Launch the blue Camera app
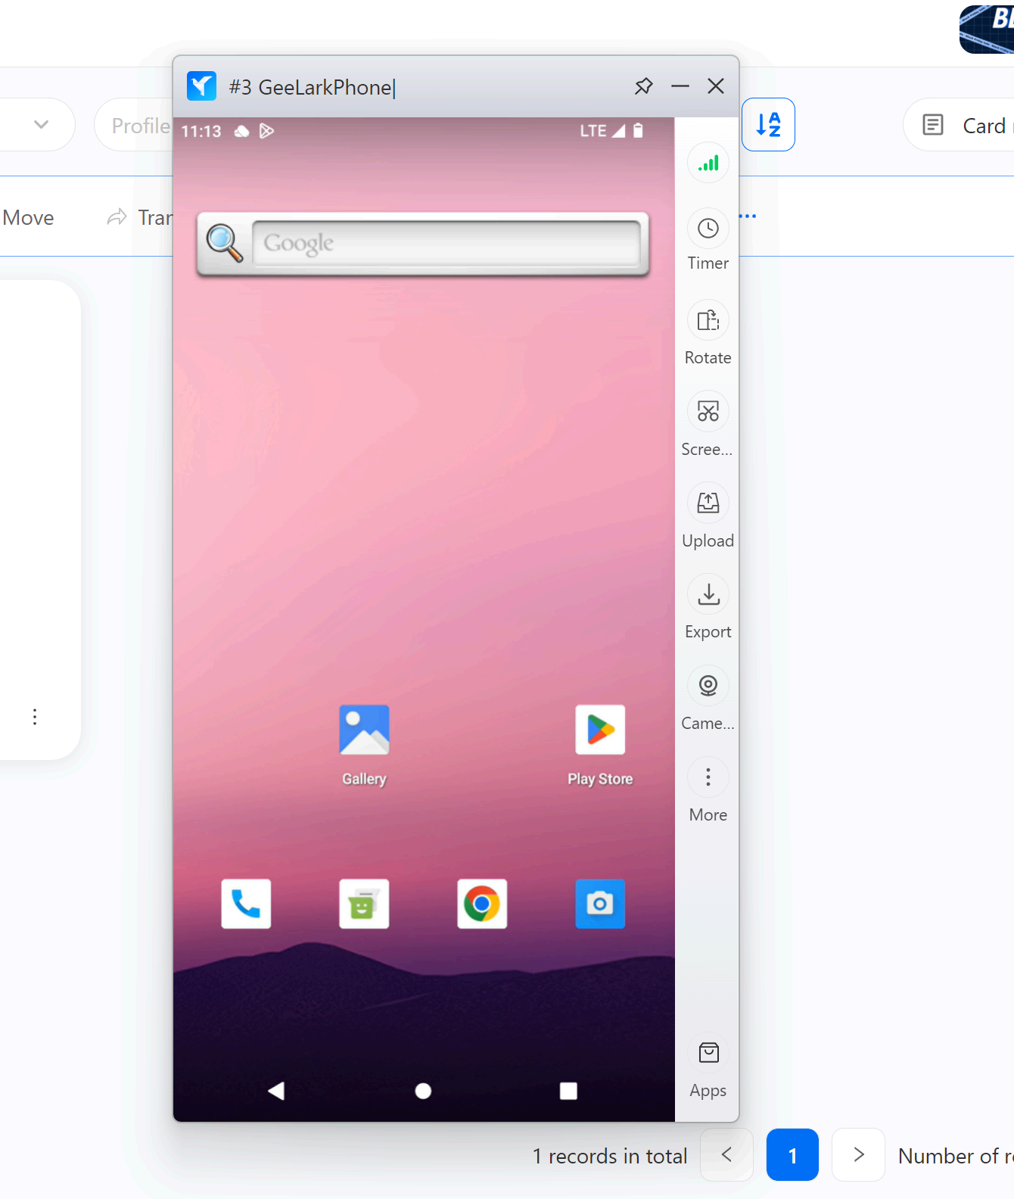Screen dimensions: 1014x1199 pos(600,904)
